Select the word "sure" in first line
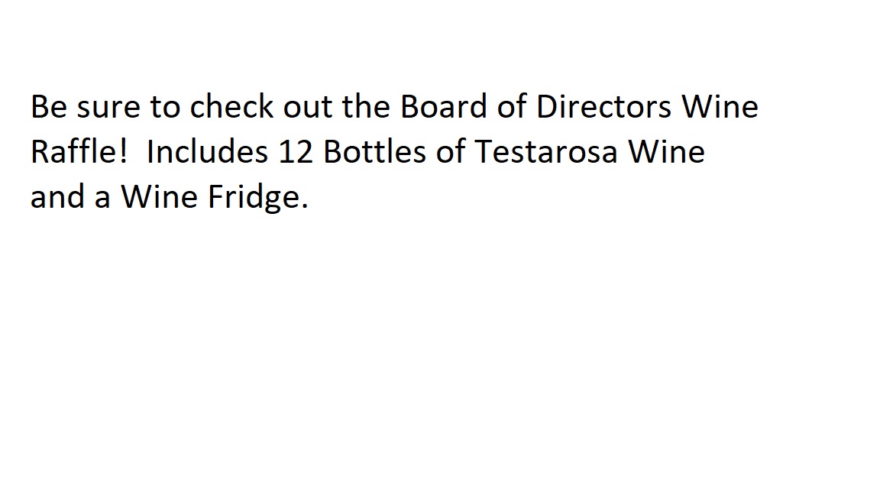This screenshot has width=880, height=495. click(108, 107)
